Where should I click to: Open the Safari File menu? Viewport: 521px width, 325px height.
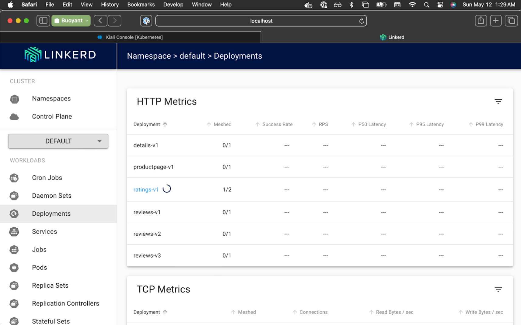pyautogui.click(x=50, y=5)
